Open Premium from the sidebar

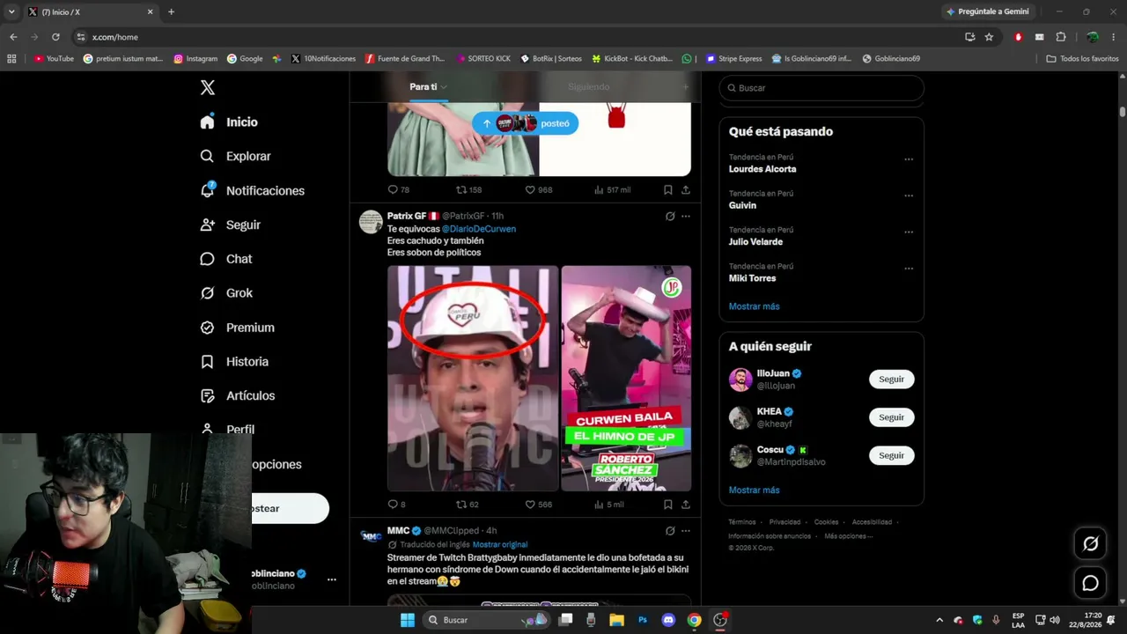[x=237, y=328]
